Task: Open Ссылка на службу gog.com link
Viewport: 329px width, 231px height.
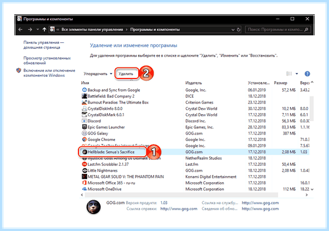Action: click(260, 202)
